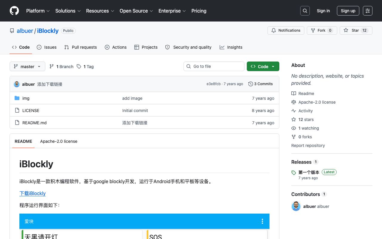The height and width of the screenshot is (239, 382).
Task: Click the three-dot menu in app screenshot
Action: click(262, 221)
